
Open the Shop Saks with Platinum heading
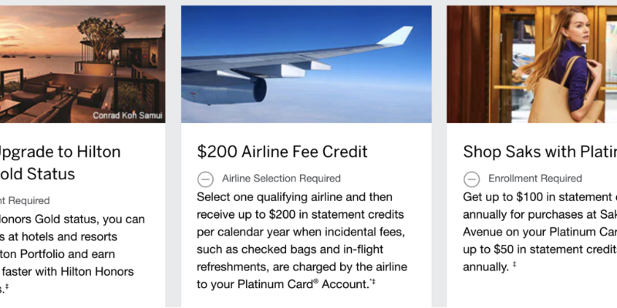click(x=540, y=152)
